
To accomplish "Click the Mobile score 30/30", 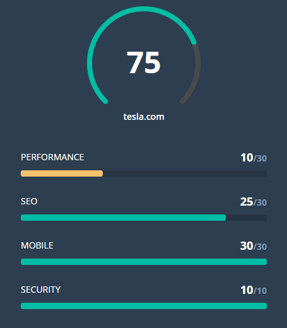I will click(x=254, y=246).
